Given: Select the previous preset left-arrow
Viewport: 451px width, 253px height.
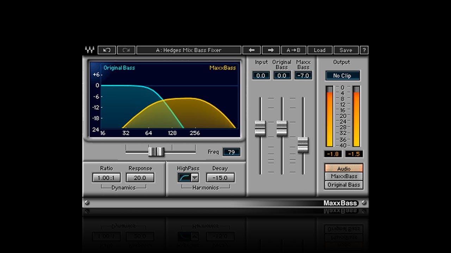Looking at the screenshot, I should pyautogui.click(x=251, y=50).
